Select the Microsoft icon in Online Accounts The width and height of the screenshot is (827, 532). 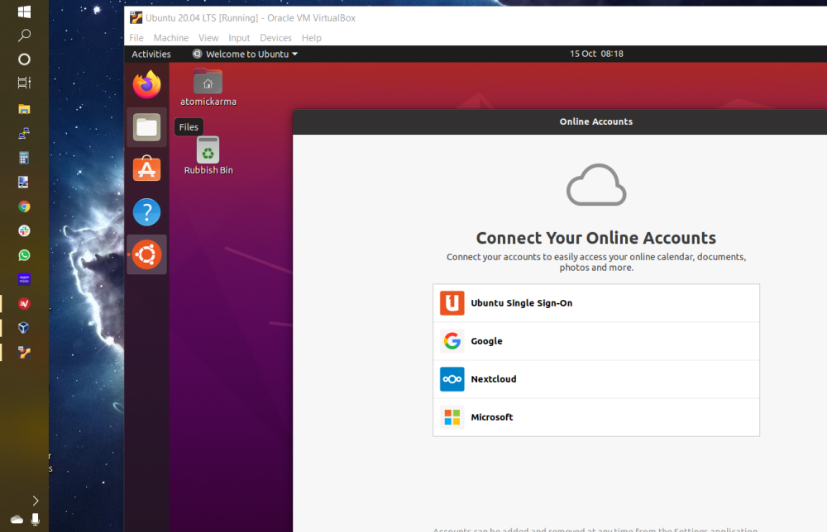point(452,416)
